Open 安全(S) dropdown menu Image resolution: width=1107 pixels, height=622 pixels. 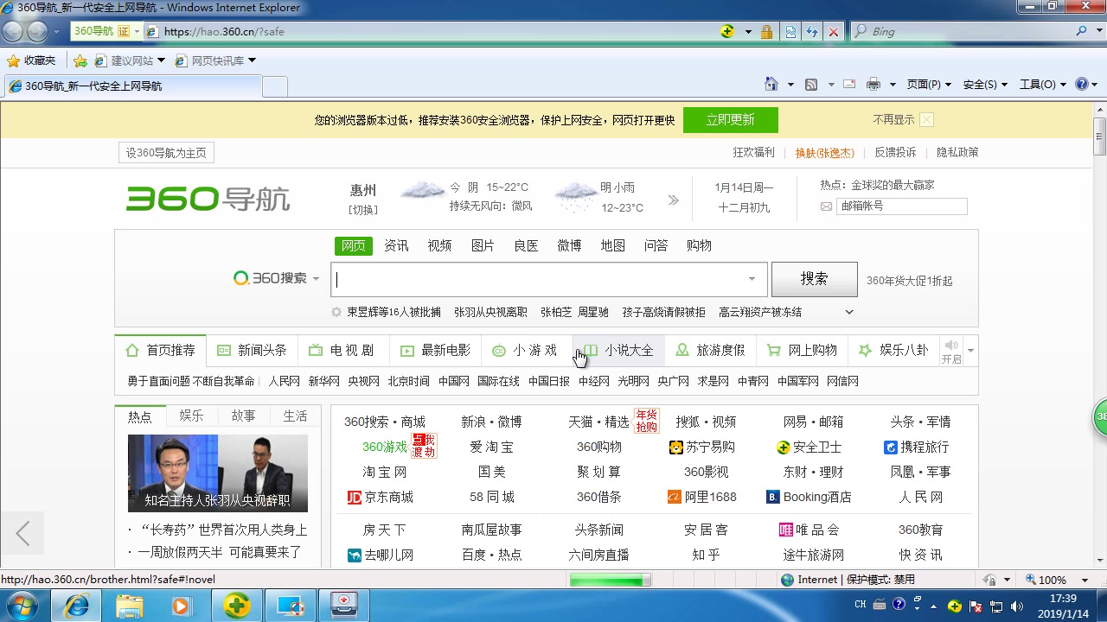tap(985, 85)
